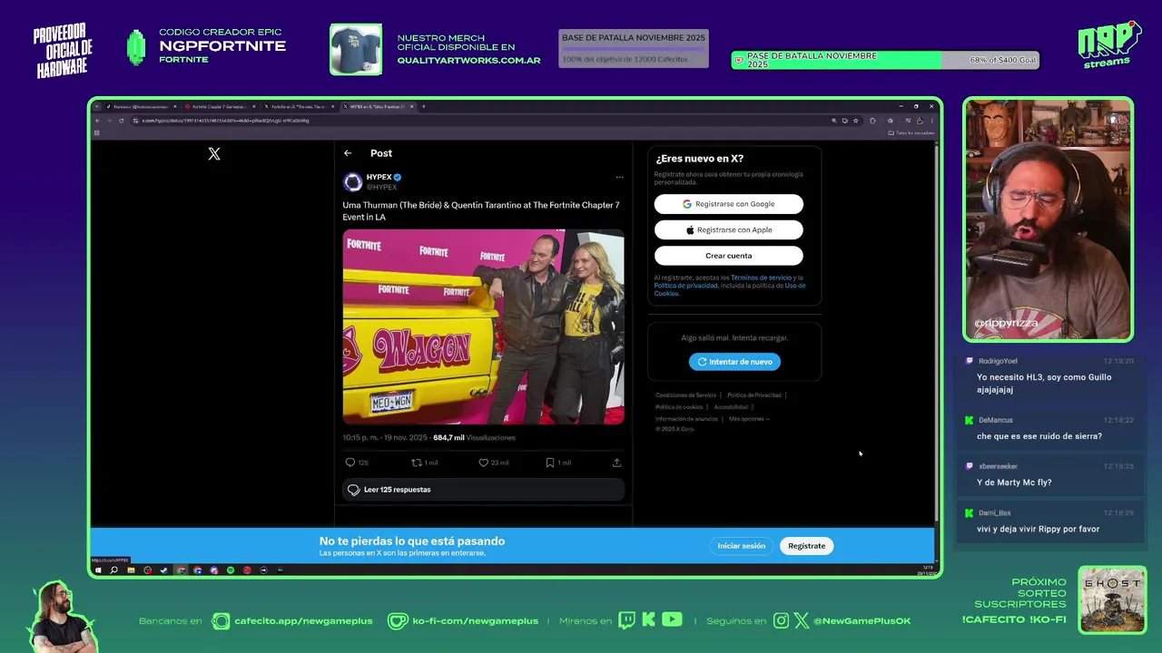Click the Ghost game cover thumbnail
The height and width of the screenshot is (653, 1162).
click(x=1112, y=599)
